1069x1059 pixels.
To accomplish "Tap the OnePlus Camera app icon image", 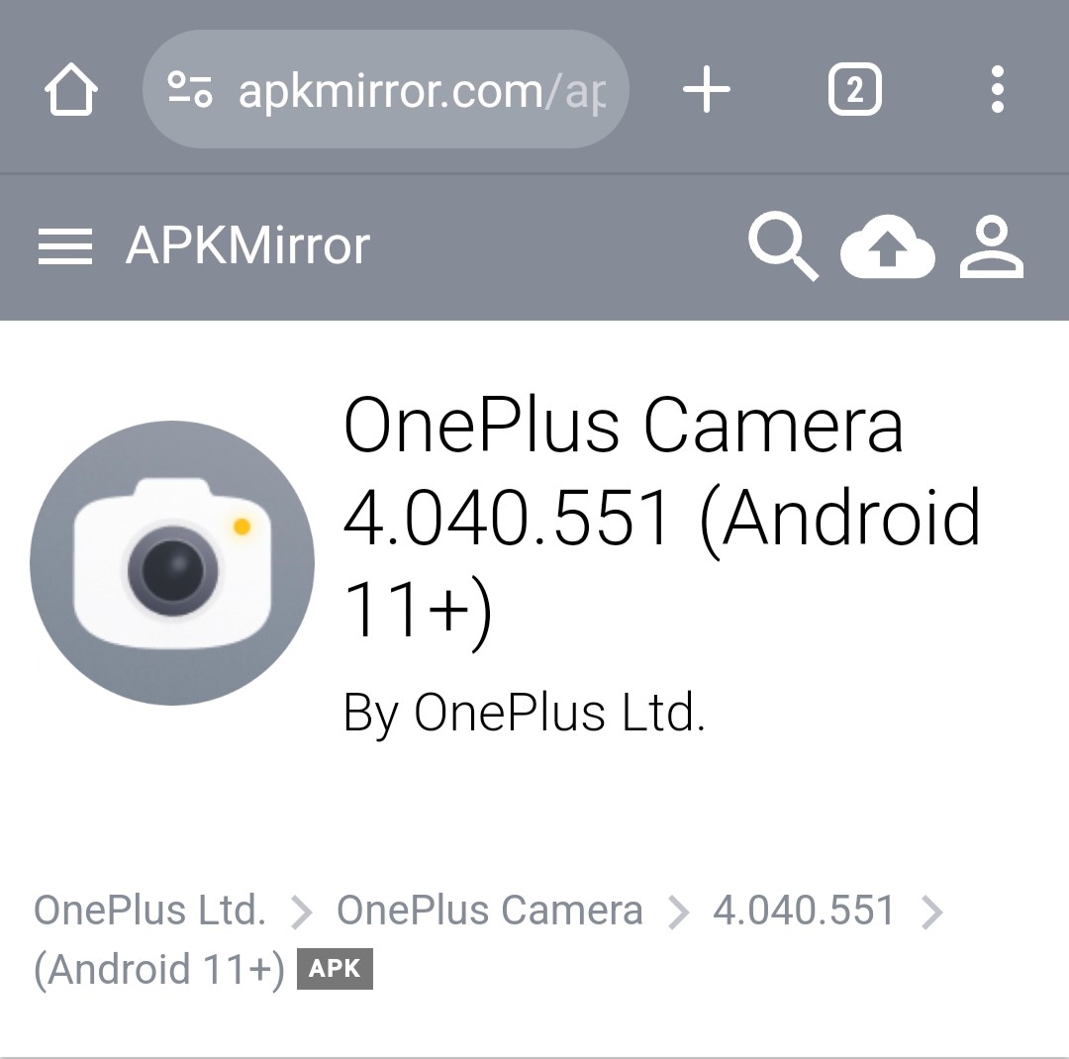I will (x=172, y=563).
